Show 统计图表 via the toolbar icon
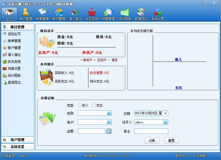221x160 pixels. pyautogui.click(x=125, y=14)
